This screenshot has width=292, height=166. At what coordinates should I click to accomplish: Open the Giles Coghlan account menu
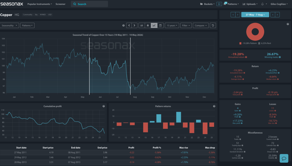point(279,4)
